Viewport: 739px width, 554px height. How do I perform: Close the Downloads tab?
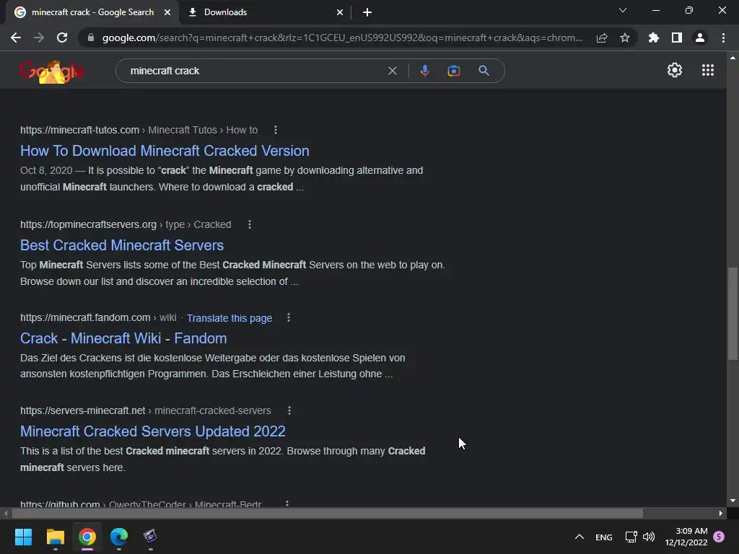tap(340, 12)
